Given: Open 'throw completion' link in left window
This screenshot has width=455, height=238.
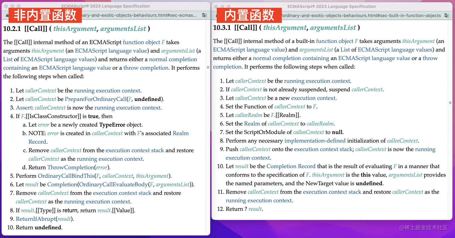Looking at the screenshot, I should coord(146,68).
